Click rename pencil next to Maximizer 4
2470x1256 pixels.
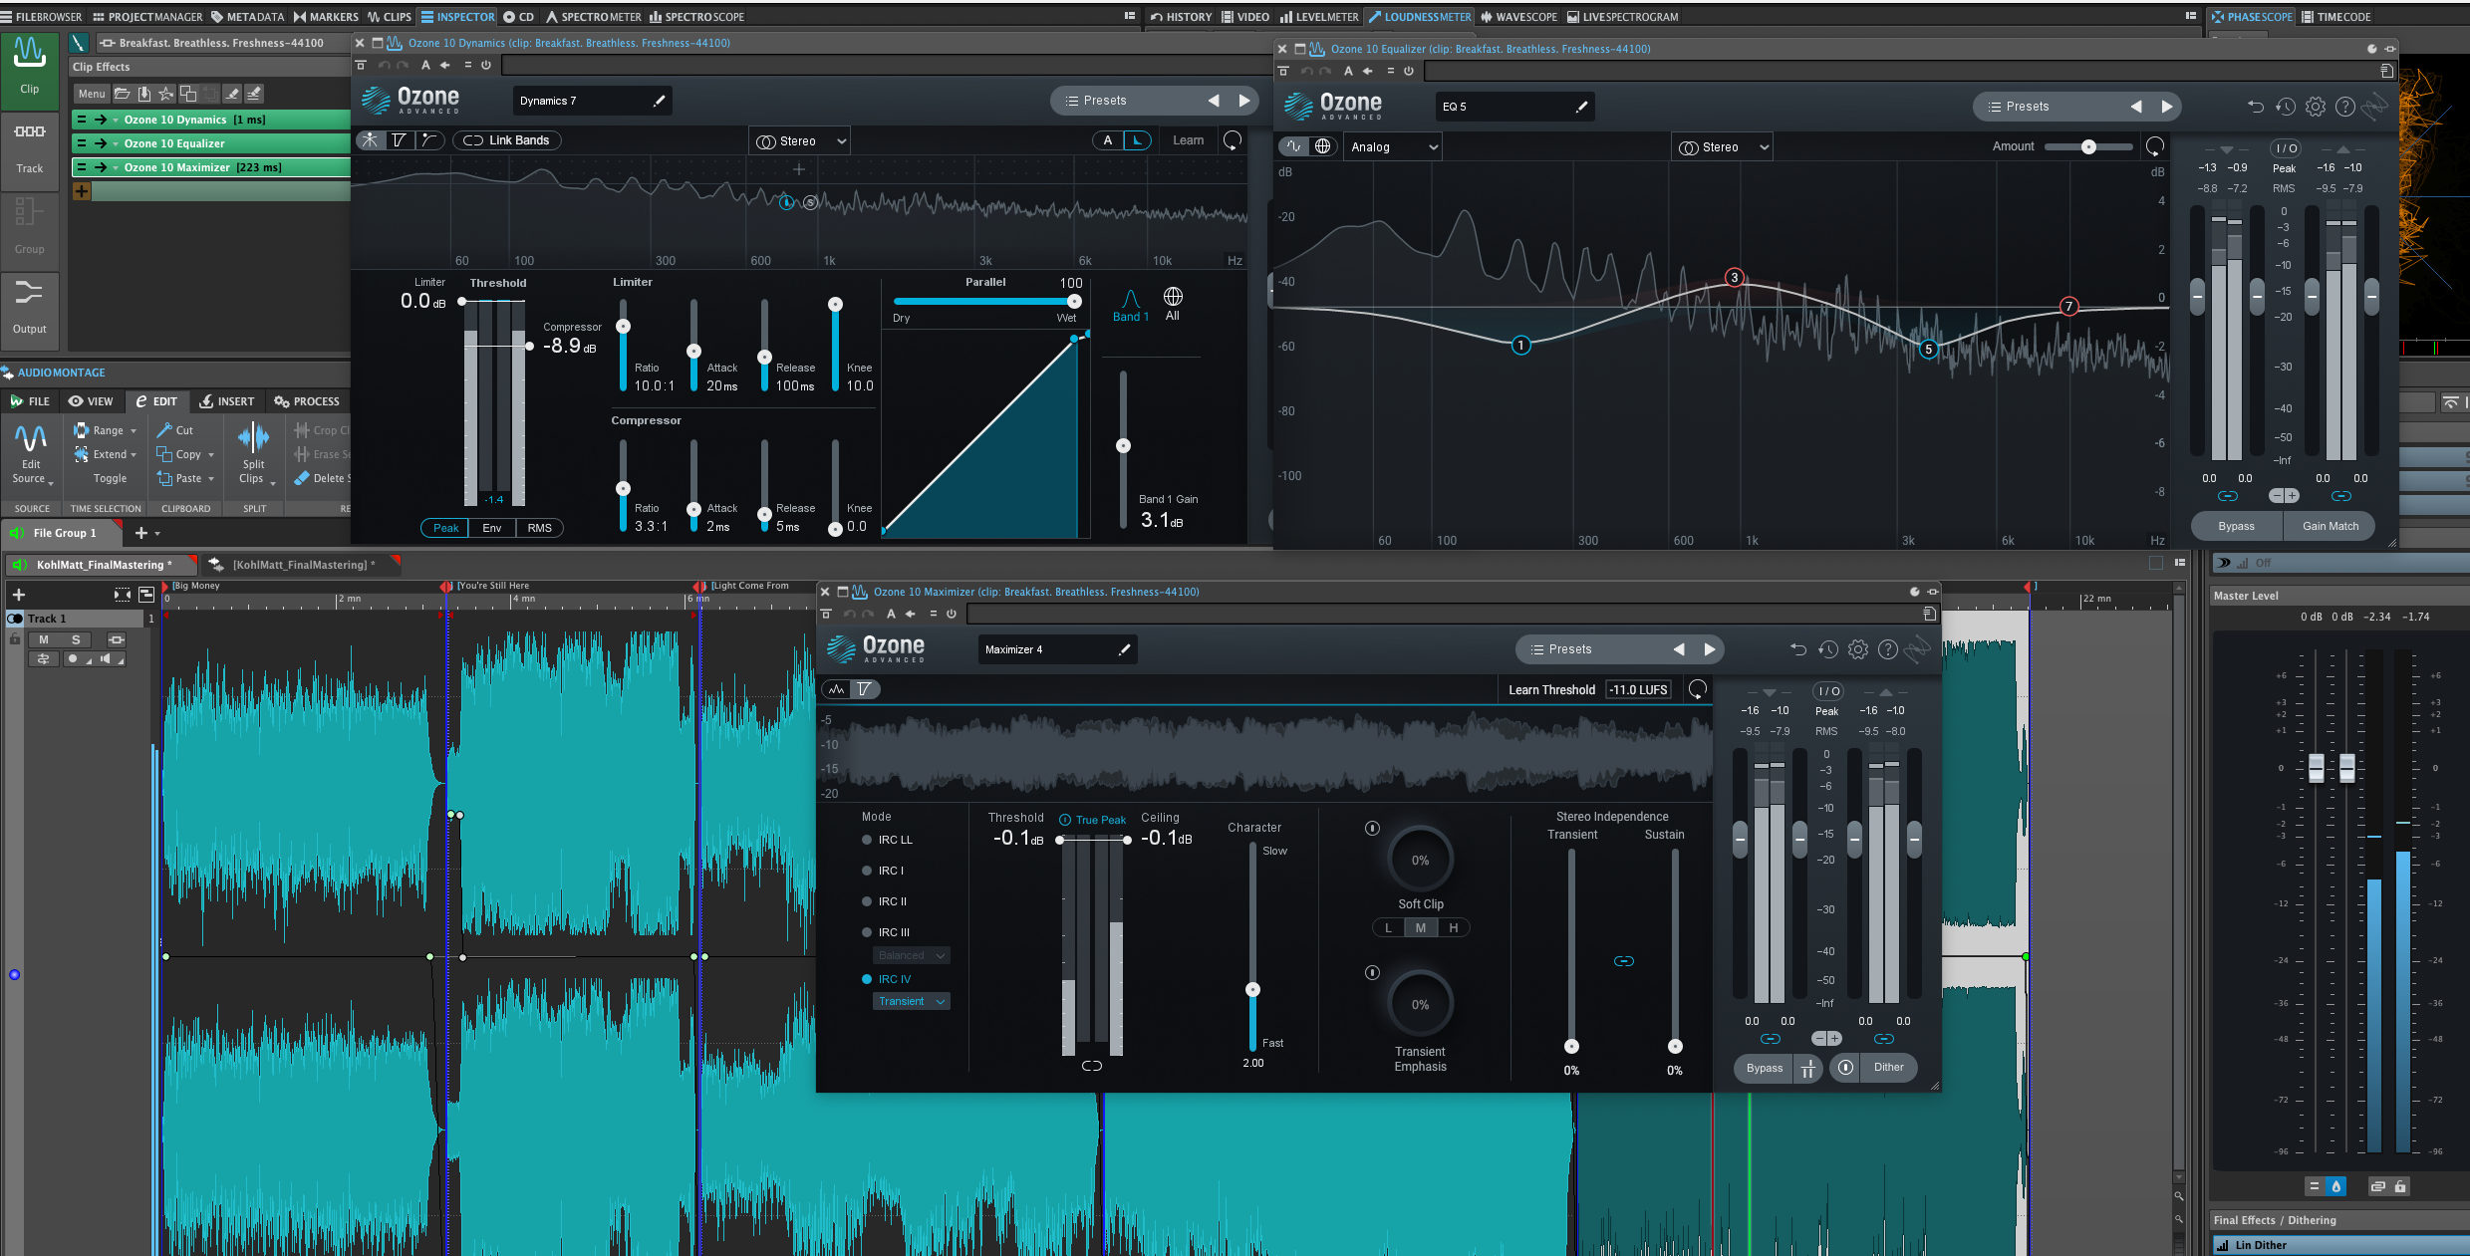1124,649
